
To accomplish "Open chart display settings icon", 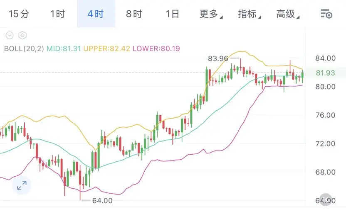I will pyautogui.click(x=326, y=14).
